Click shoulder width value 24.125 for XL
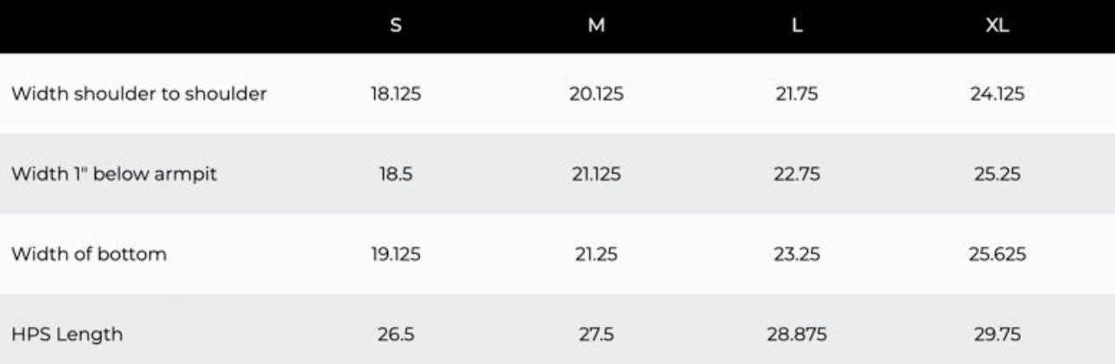Viewport: 1115px width, 364px height. (997, 94)
